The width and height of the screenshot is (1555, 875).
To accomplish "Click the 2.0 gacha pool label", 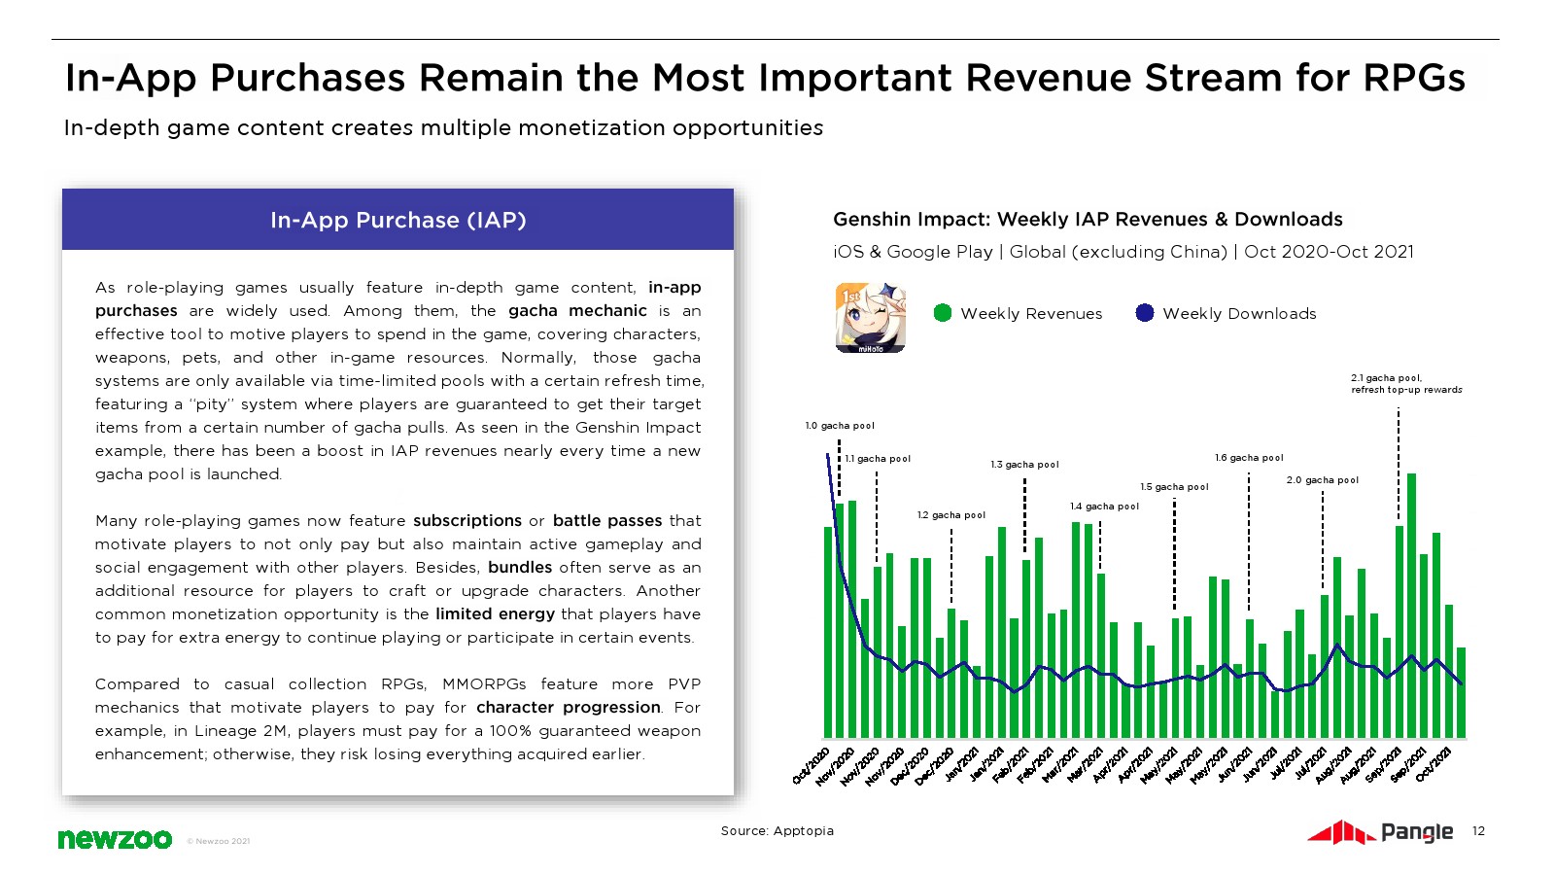I will 1322,480.
